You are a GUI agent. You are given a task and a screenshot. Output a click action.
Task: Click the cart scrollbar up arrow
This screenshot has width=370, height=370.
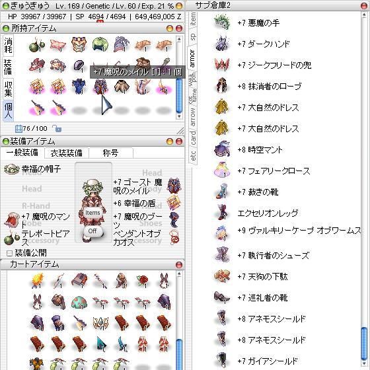coord(179,274)
